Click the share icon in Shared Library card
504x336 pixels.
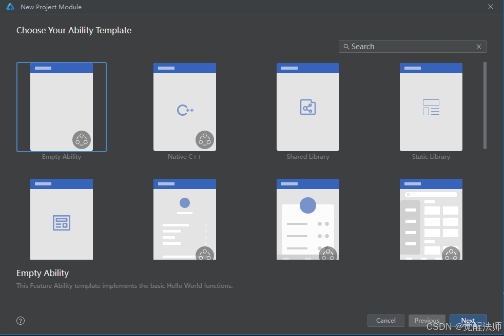tap(307, 107)
